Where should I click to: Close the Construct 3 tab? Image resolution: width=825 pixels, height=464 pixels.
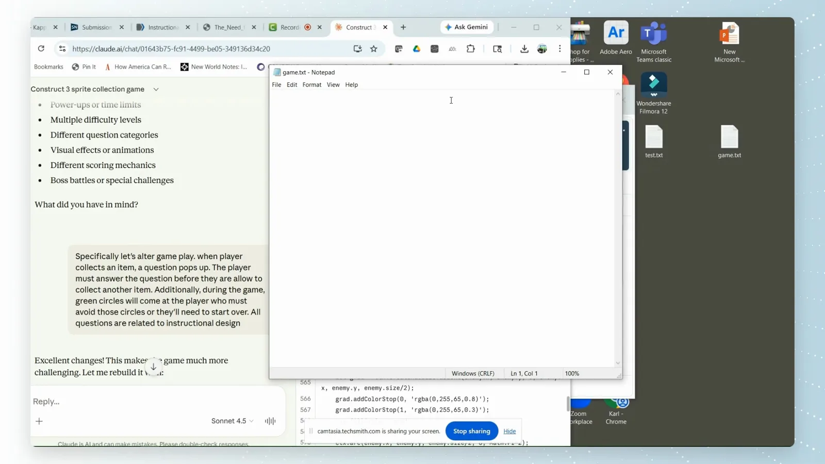click(385, 27)
